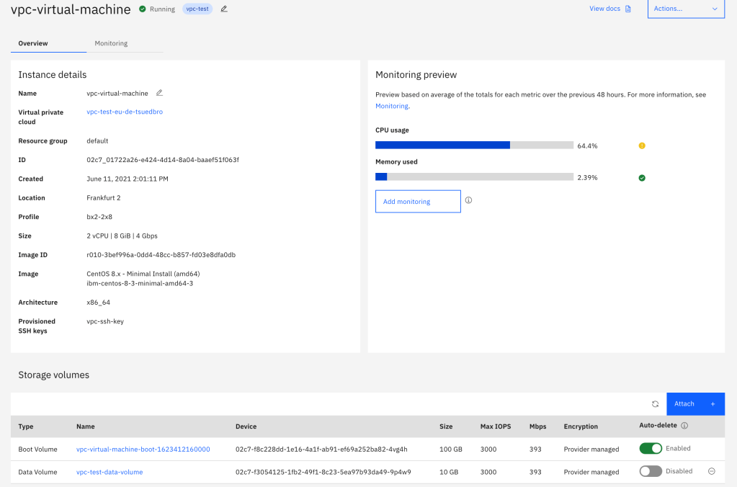Click the CPU usage warning status icon
The height and width of the screenshot is (487, 737).
pyautogui.click(x=642, y=146)
